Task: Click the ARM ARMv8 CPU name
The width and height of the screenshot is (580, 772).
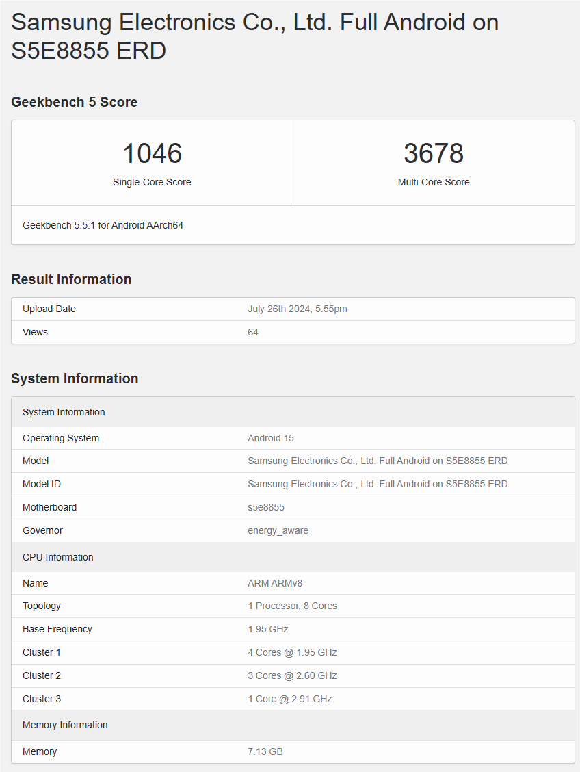Action: 274,583
